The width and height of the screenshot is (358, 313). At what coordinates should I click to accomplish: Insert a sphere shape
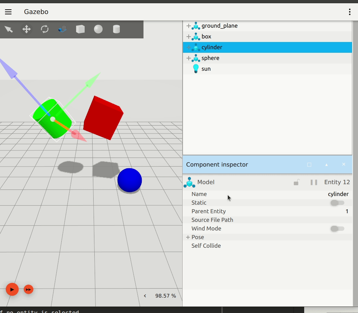pyautogui.click(x=98, y=29)
